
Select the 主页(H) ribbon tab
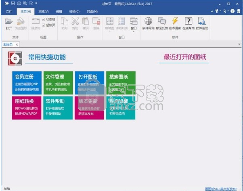coord(25,11)
